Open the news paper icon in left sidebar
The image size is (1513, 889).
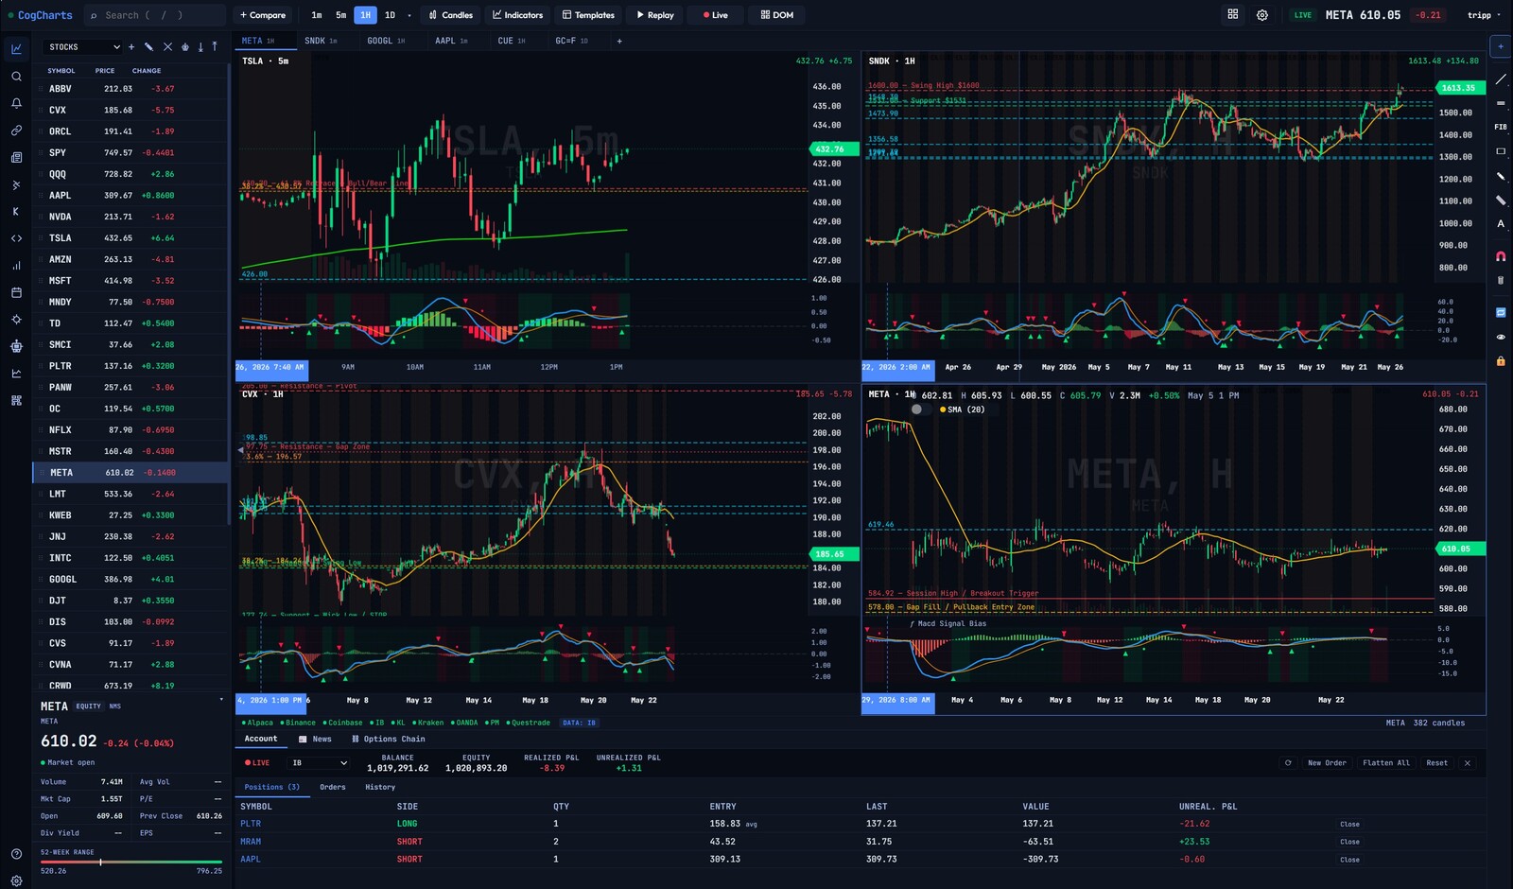click(16, 158)
